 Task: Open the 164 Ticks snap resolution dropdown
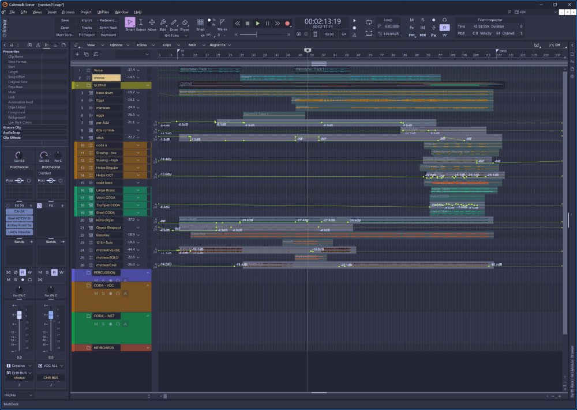[x=175, y=35]
